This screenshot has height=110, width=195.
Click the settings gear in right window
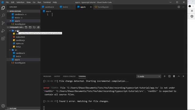point(192,16)
